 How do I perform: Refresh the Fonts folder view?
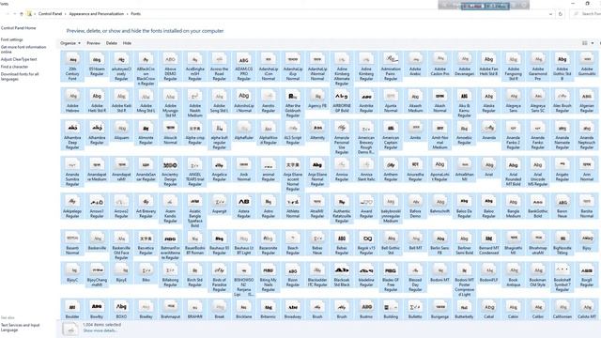[x=561, y=14]
